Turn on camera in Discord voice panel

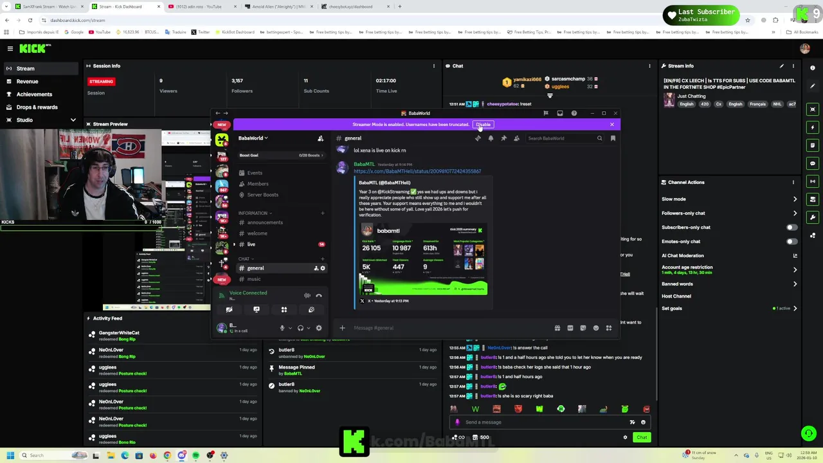(x=229, y=310)
